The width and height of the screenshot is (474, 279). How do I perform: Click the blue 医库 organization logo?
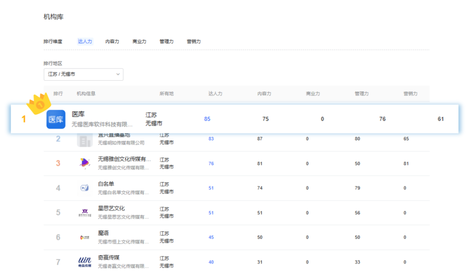click(56, 120)
